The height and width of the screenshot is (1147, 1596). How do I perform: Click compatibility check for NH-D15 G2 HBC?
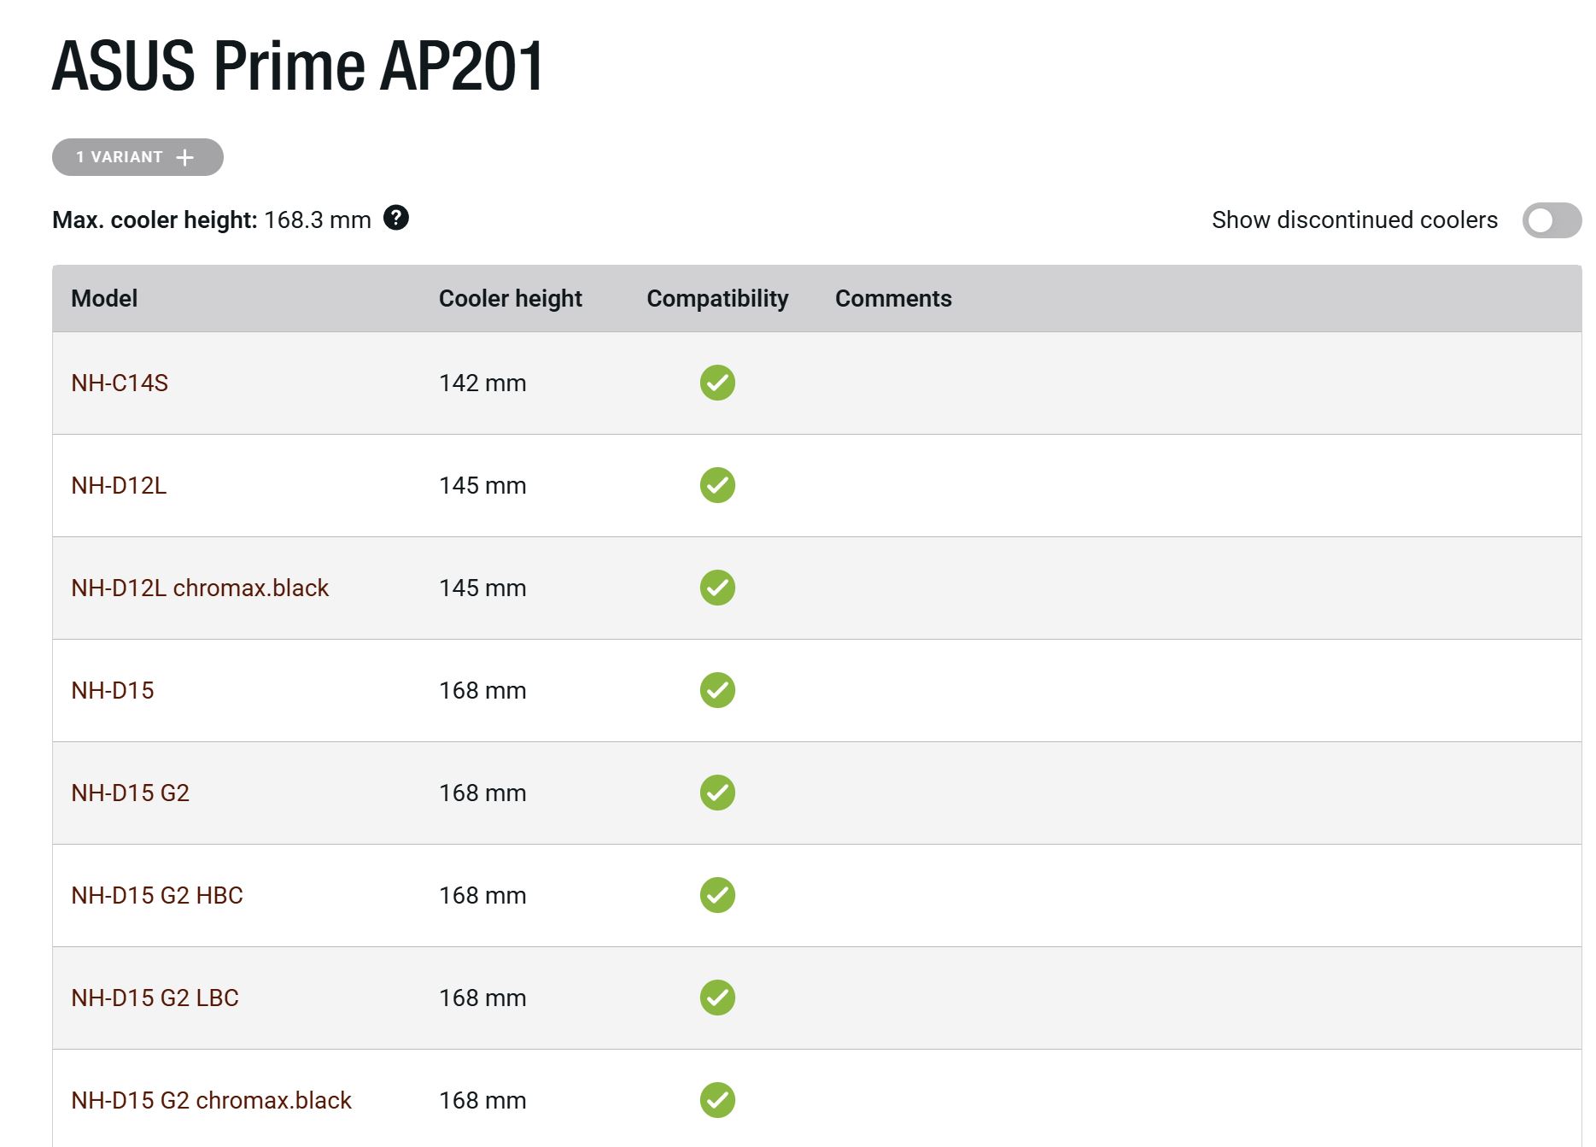pyautogui.click(x=717, y=895)
